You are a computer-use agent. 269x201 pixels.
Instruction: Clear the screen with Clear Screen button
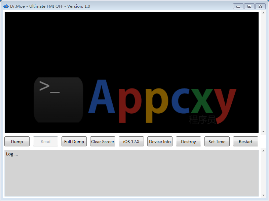(x=103, y=141)
